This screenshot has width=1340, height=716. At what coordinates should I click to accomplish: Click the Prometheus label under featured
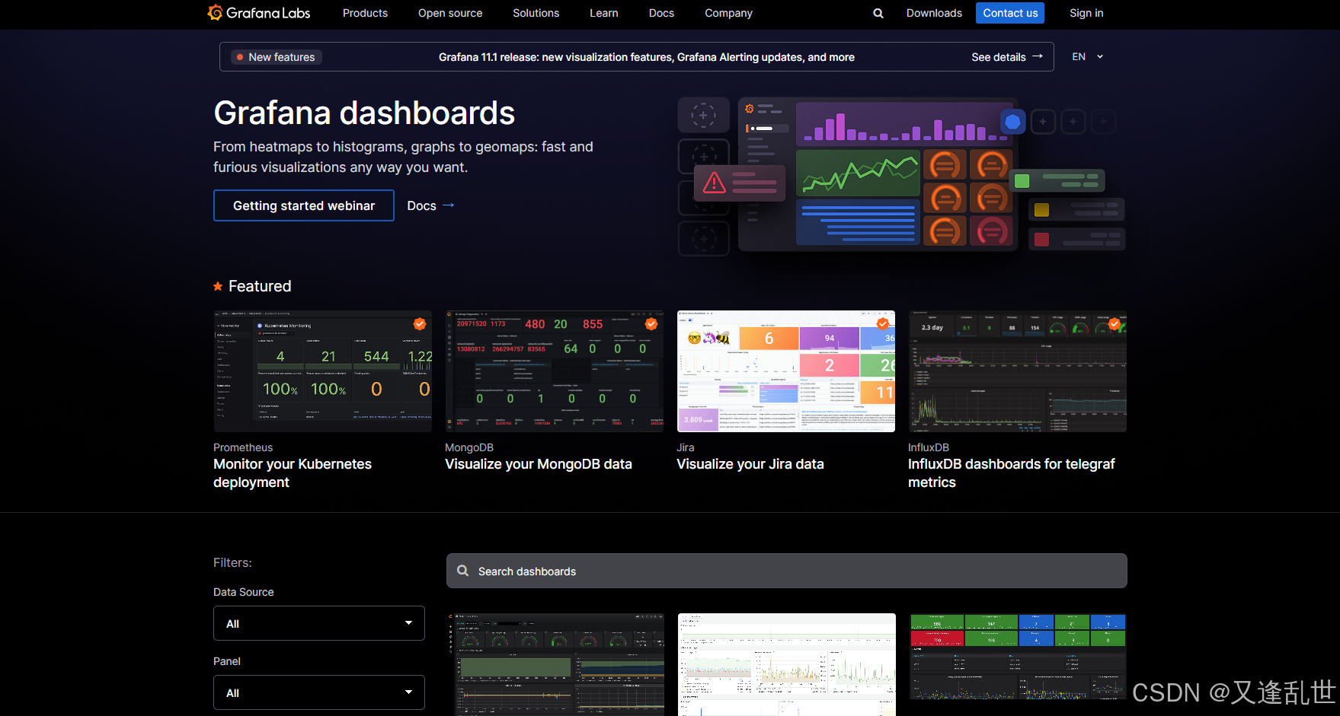point(243,447)
